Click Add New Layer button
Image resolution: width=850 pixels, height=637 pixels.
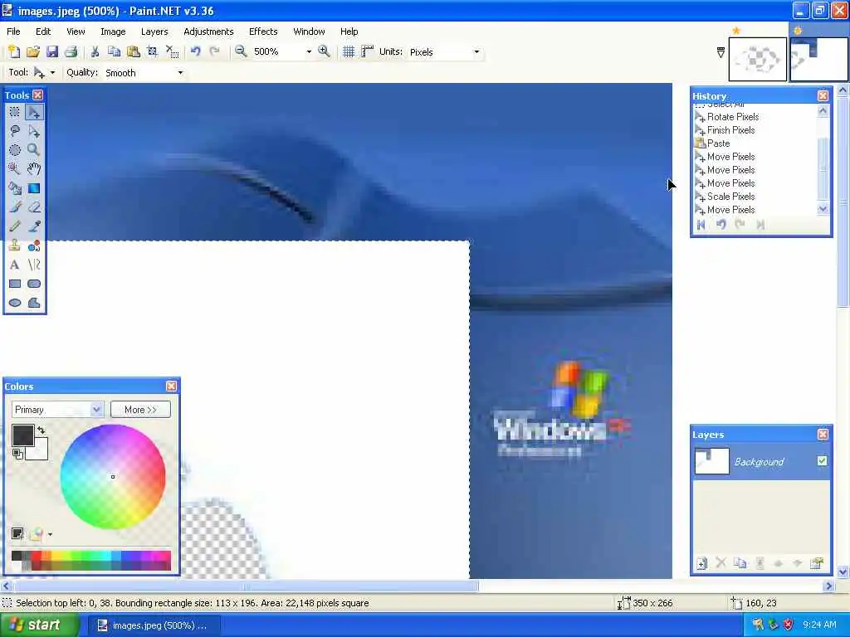[701, 563]
